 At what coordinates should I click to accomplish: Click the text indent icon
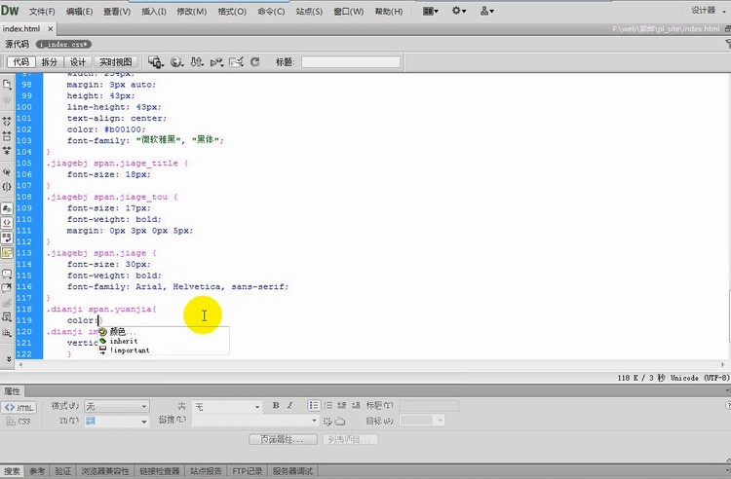click(356, 405)
